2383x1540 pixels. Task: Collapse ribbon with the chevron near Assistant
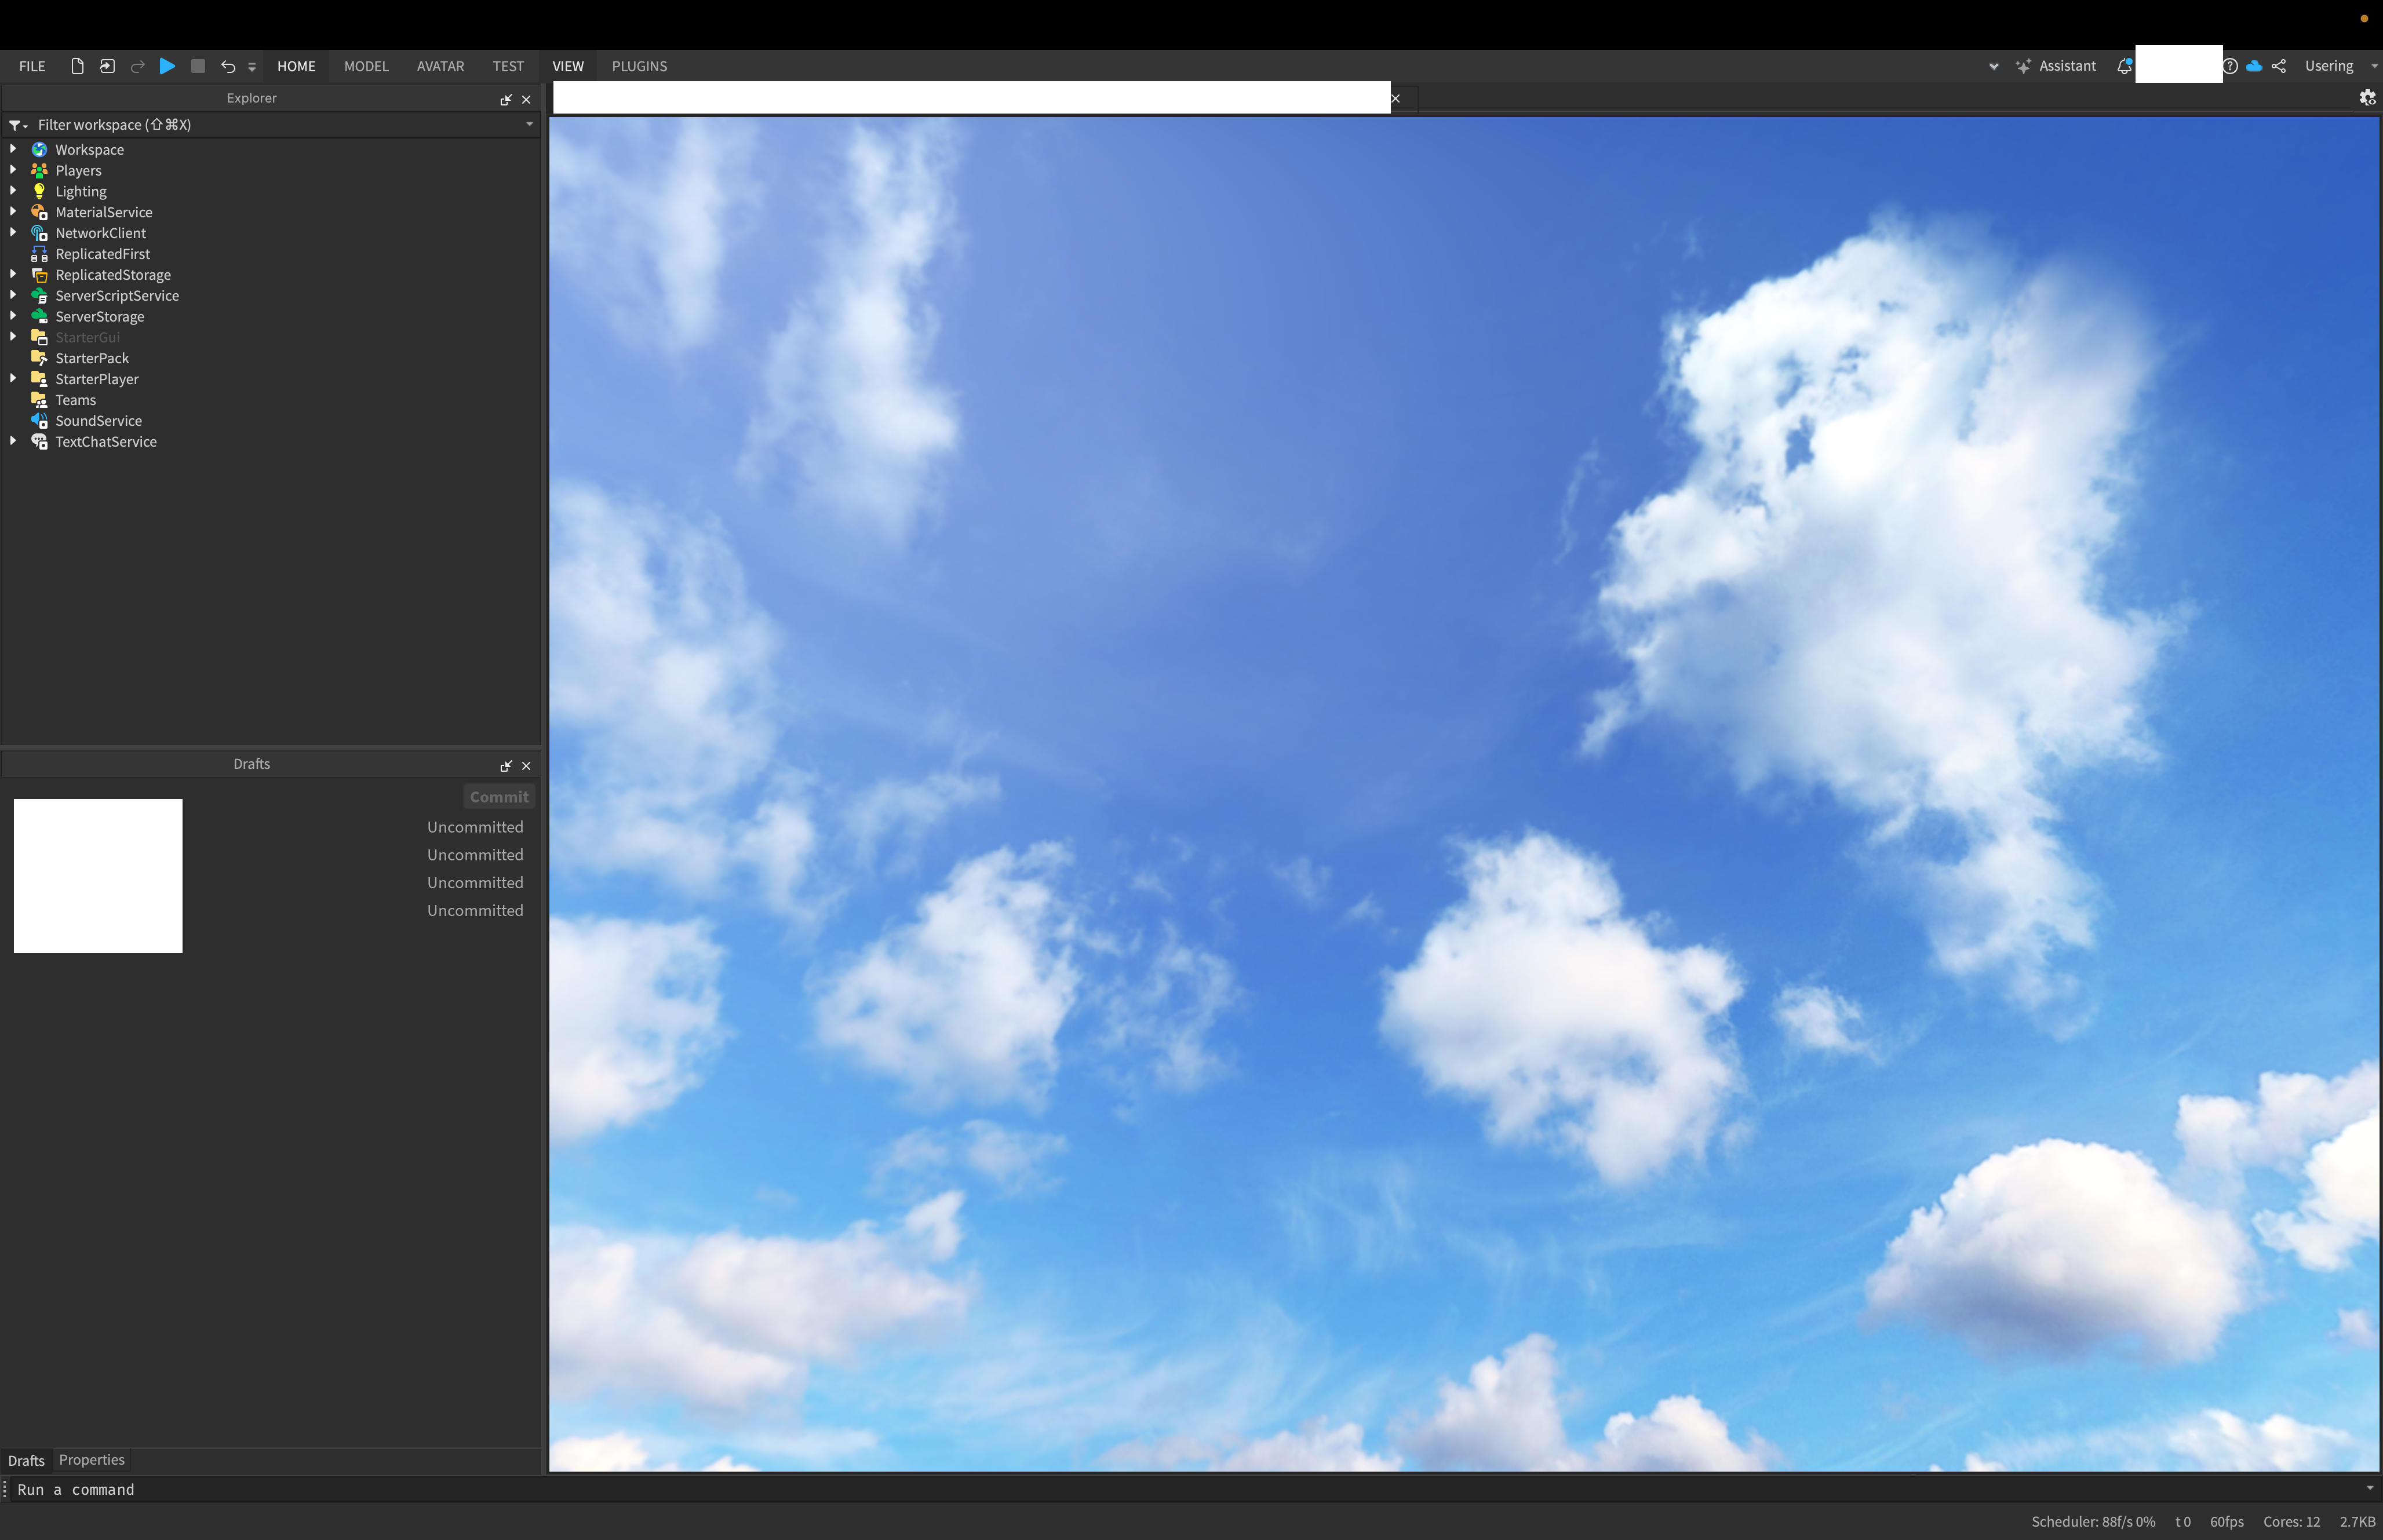point(1993,67)
